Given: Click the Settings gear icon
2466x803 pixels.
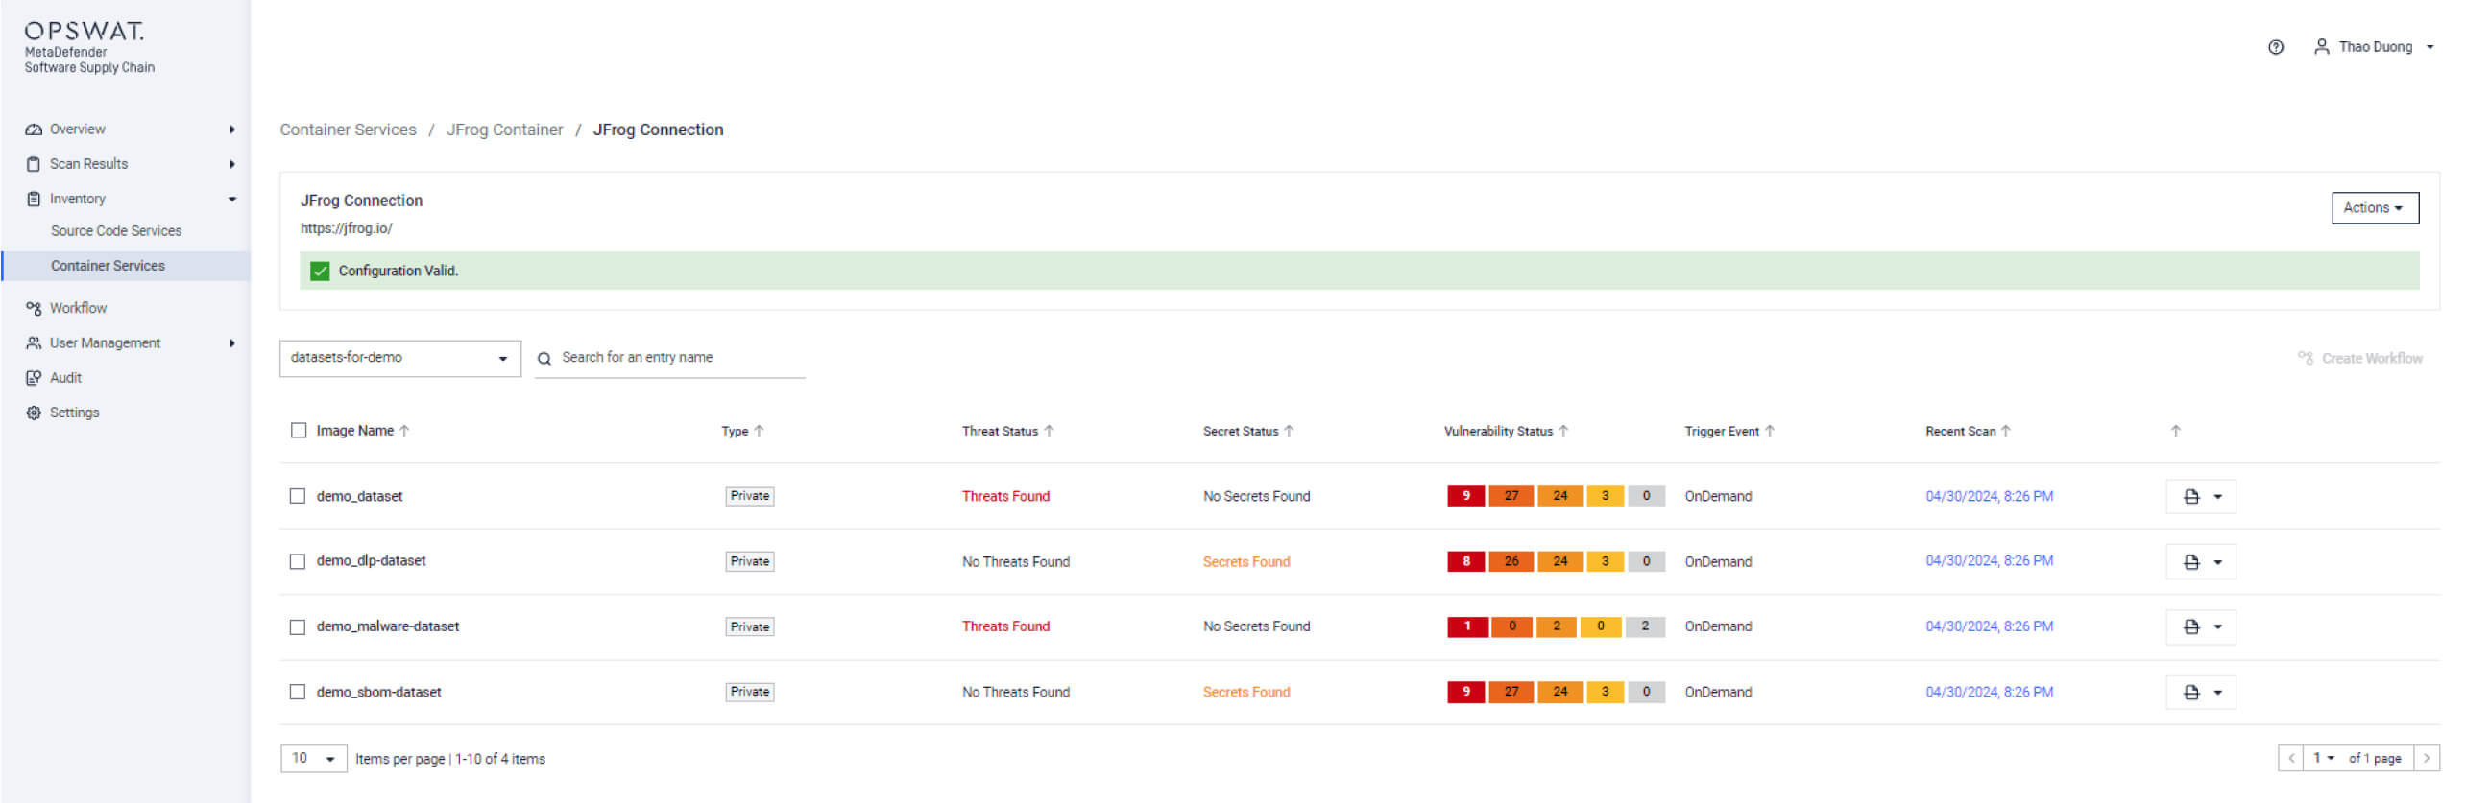Looking at the screenshot, I should click(x=34, y=413).
